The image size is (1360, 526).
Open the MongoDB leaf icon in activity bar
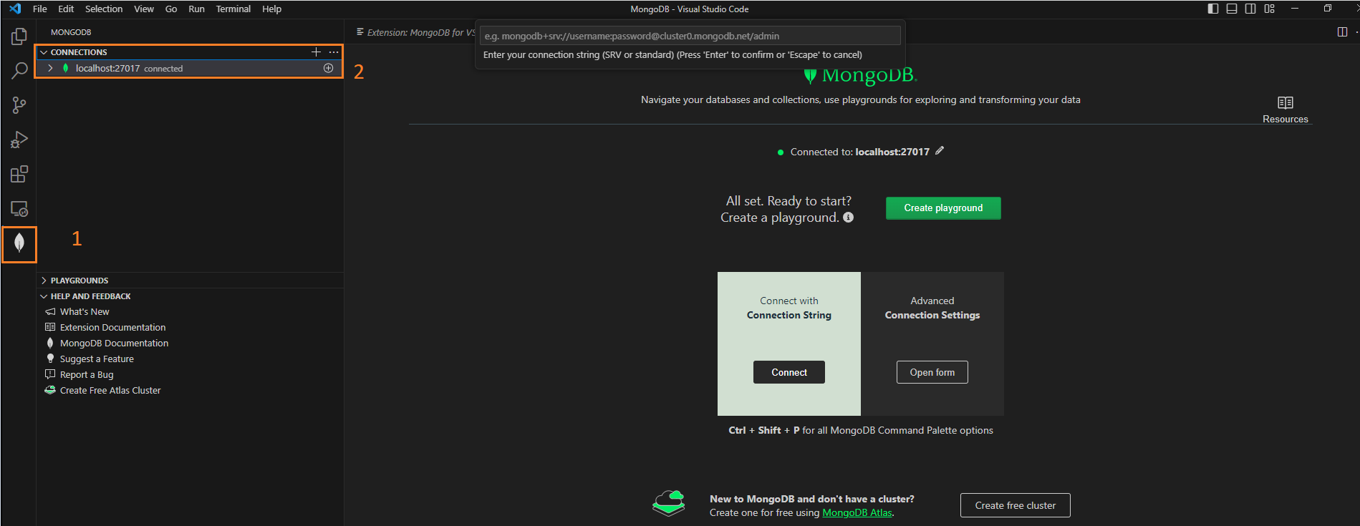coord(19,243)
